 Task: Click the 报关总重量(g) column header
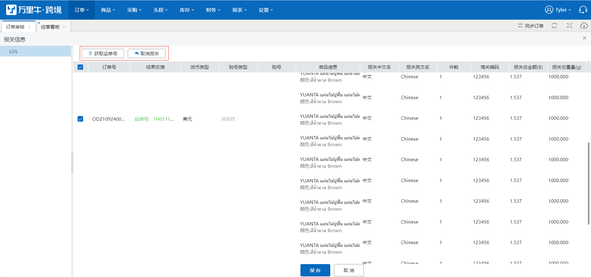pyautogui.click(x=567, y=67)
